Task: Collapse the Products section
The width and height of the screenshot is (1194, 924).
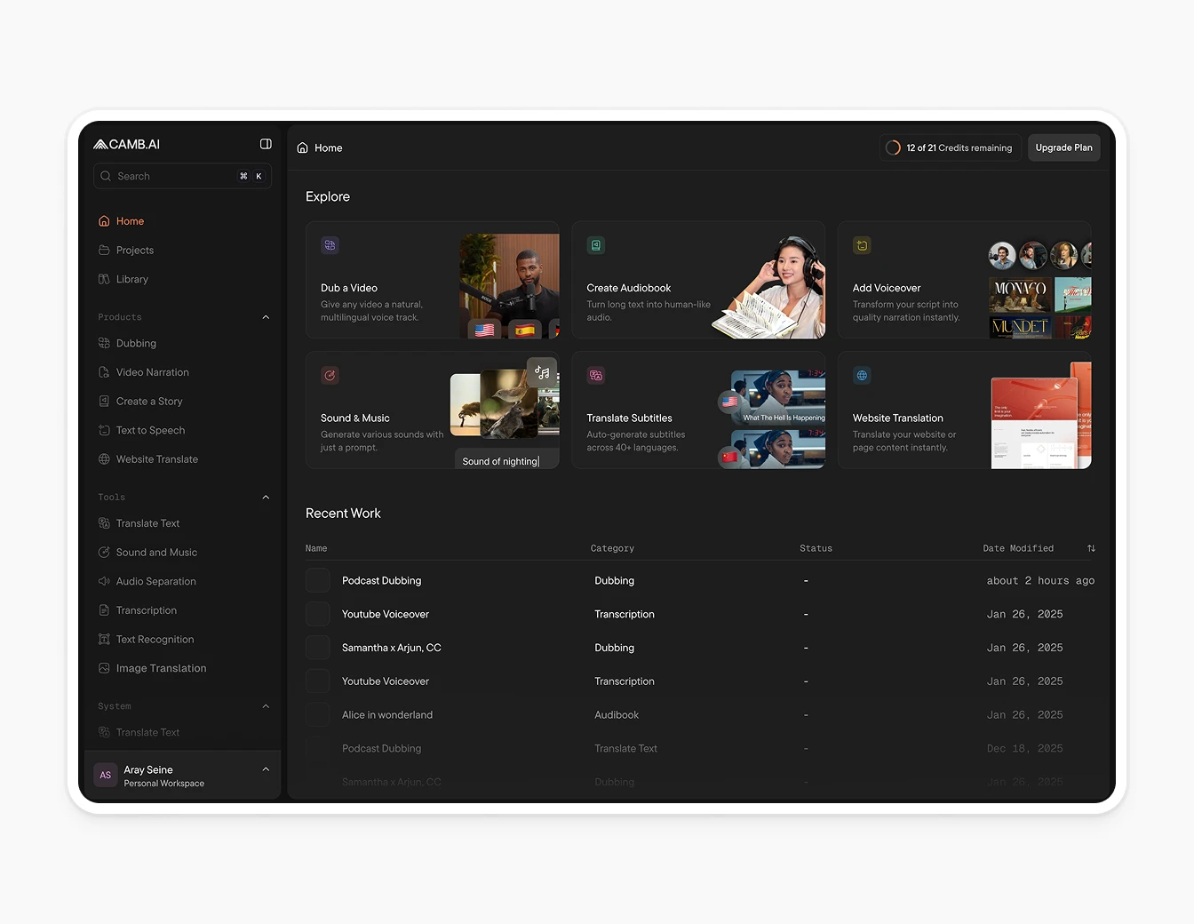Action: [x=265, y=316]
